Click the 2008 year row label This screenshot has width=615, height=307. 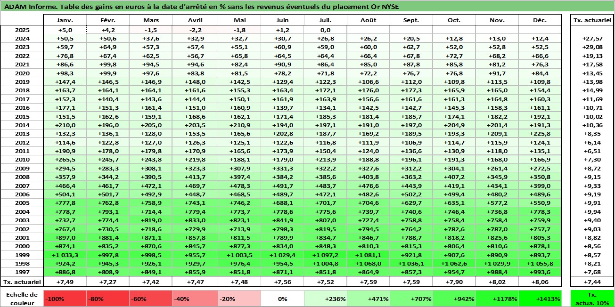22,177
